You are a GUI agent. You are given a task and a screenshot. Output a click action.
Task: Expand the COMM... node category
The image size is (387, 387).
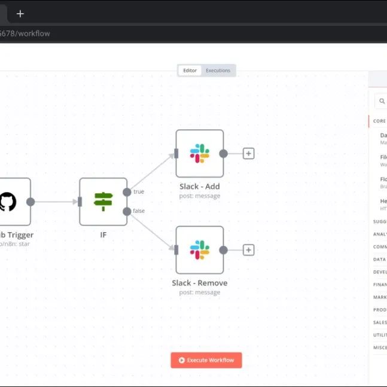380,247
